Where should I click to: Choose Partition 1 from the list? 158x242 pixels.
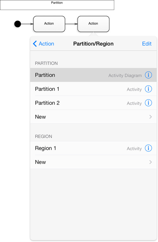(93, 89)
